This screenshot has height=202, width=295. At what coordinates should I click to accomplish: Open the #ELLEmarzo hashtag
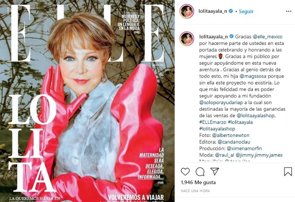(x=212, y=122)
